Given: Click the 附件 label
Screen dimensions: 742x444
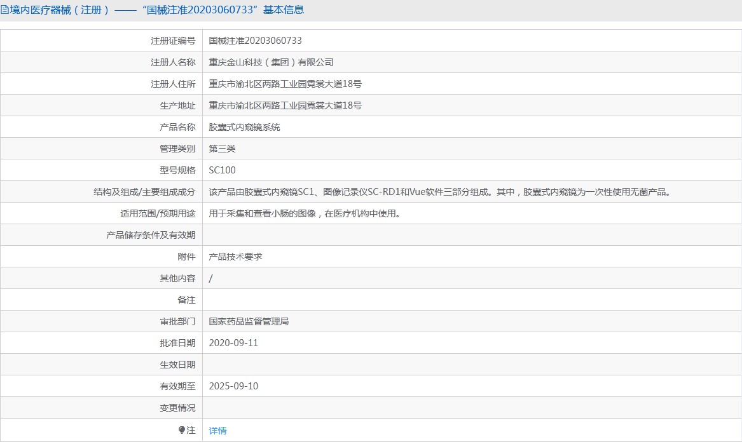Looking at the screenshot, I should 186,257.
